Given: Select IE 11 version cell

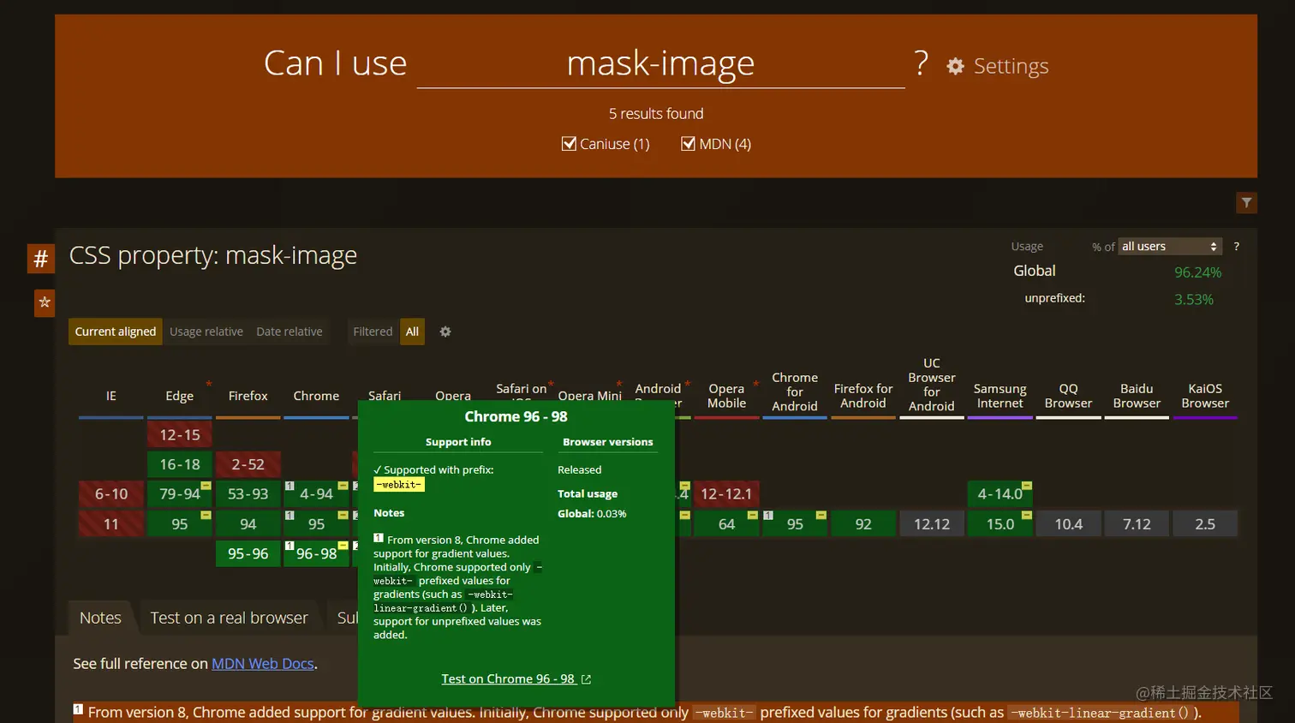Looking at the screenshot, I should pyautogui.click(x=111, y=524).
